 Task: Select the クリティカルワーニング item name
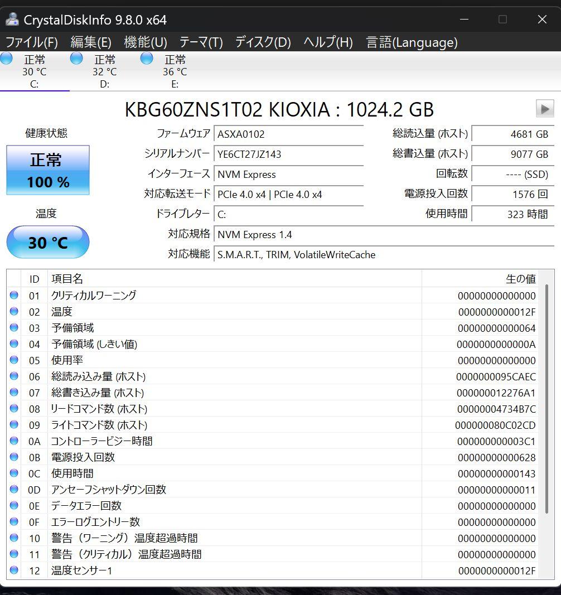click(x=94, y=295)
